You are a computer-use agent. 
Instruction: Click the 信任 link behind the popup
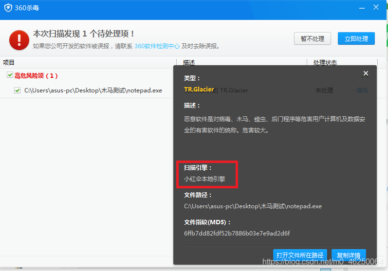[362, 90]
